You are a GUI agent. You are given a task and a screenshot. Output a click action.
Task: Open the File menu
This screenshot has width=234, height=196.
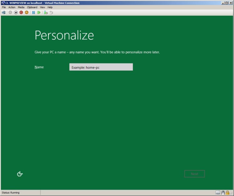pyautogui.click(x=4, y=7)
